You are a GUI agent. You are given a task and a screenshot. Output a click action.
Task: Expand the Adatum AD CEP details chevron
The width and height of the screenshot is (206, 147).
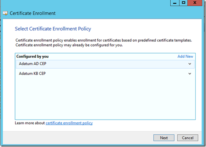[190, 64]
